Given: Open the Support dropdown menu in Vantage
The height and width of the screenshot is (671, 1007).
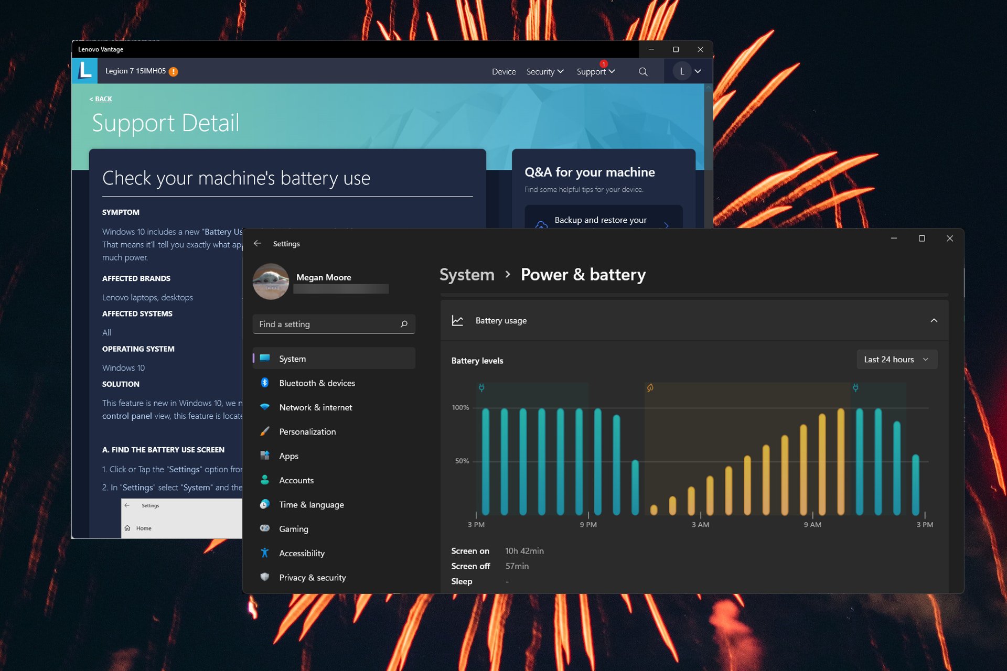Looking at the screenshot, I should coord(596,72).
